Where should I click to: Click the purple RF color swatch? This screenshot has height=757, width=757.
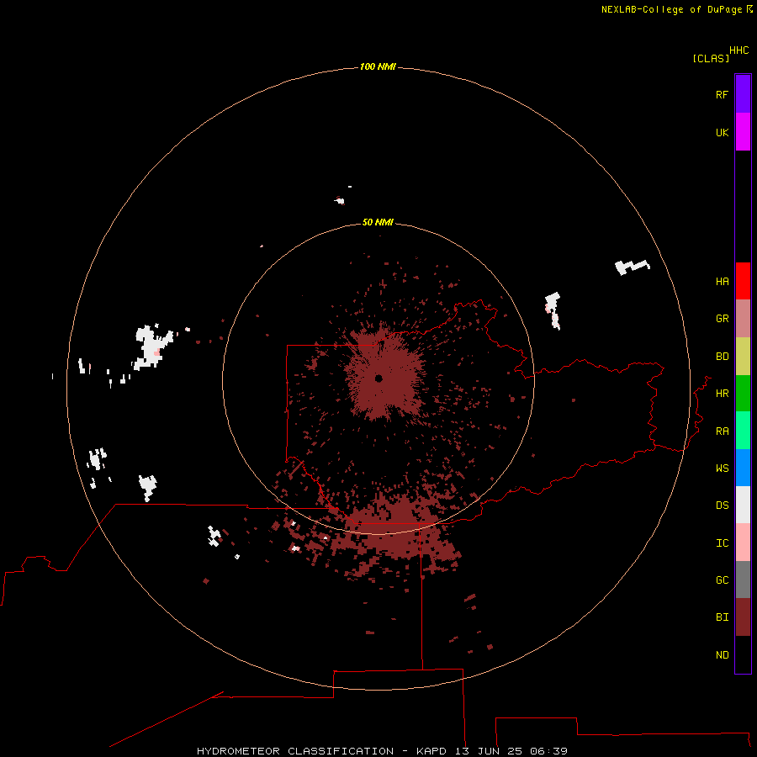pos(743,94)
